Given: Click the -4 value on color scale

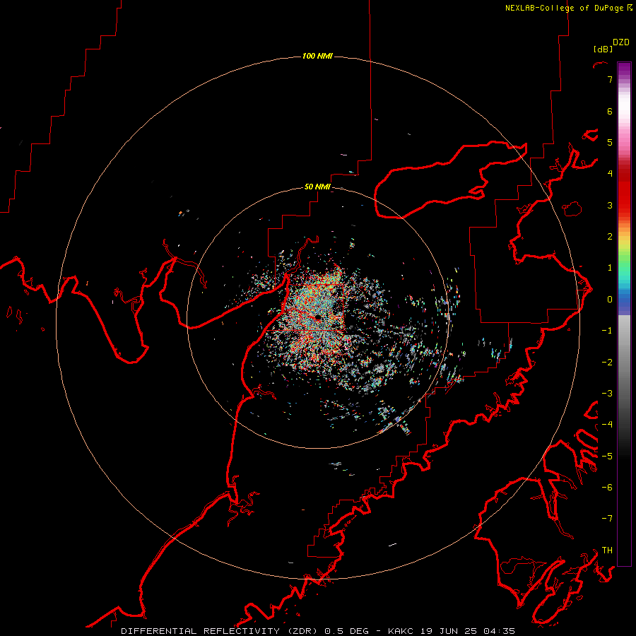Looking at the screenshot, I should tap(607, 424).
